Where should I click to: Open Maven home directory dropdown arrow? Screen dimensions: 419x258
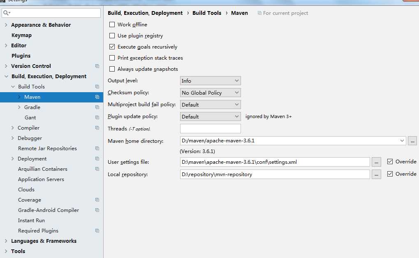coord(402,141)
